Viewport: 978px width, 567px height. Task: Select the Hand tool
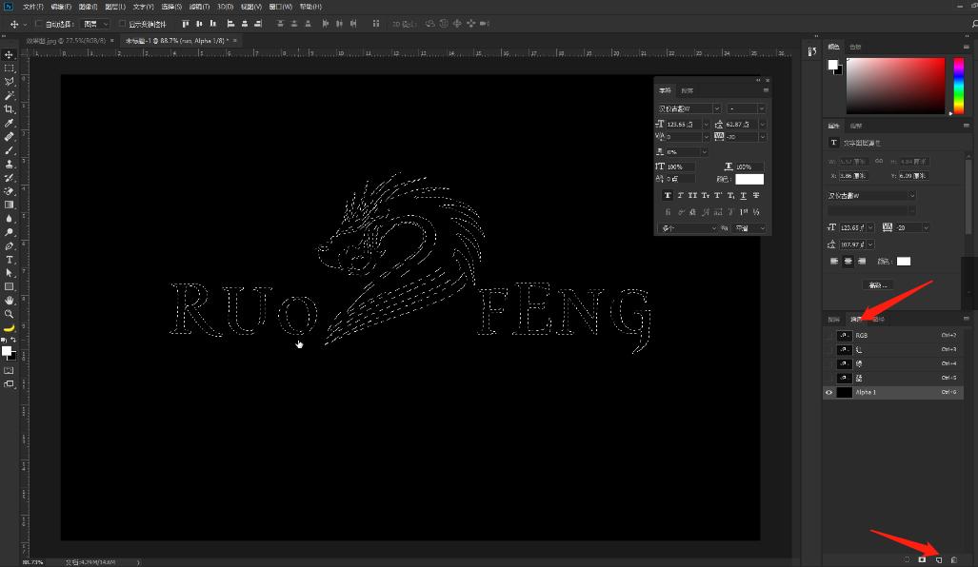(x=9, y=301)
